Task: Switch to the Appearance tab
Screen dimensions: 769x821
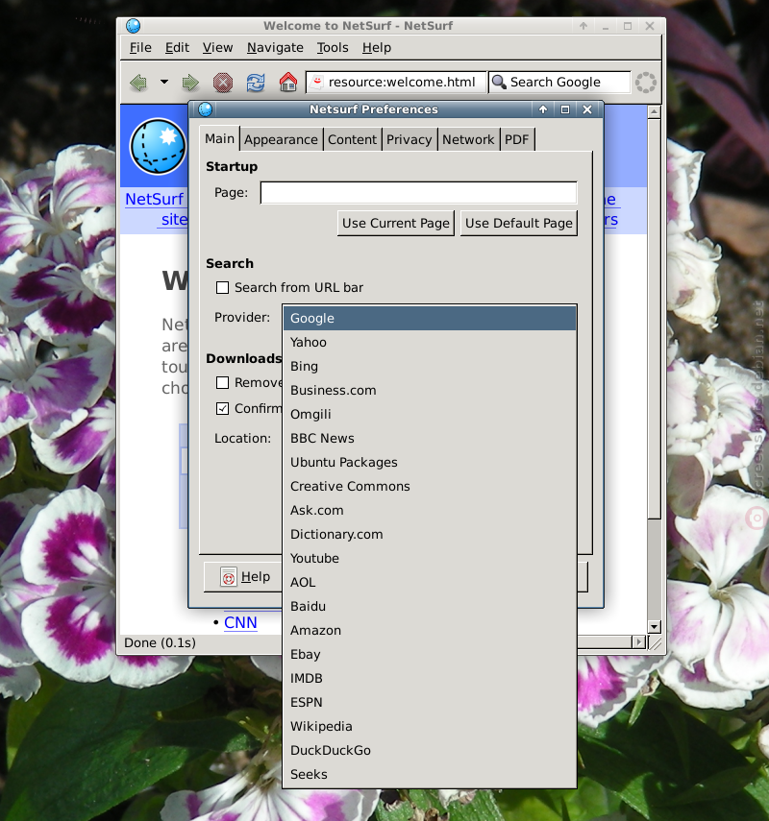Action: click(281, 140)
